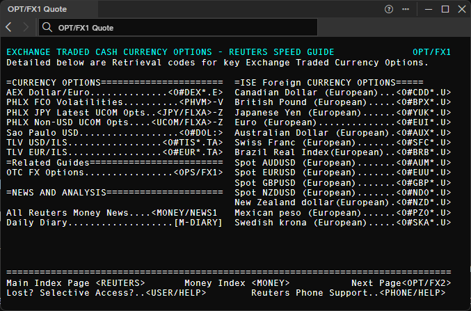Click the =CURRENCY OPTIONS section heading
Image resolution: width=471 pixels, height=311 pixels.
[115, 82]
